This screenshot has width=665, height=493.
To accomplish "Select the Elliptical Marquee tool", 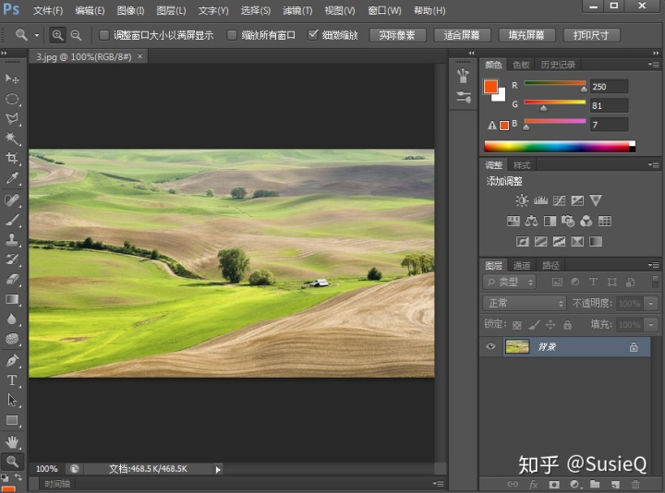I will (12, 99).
